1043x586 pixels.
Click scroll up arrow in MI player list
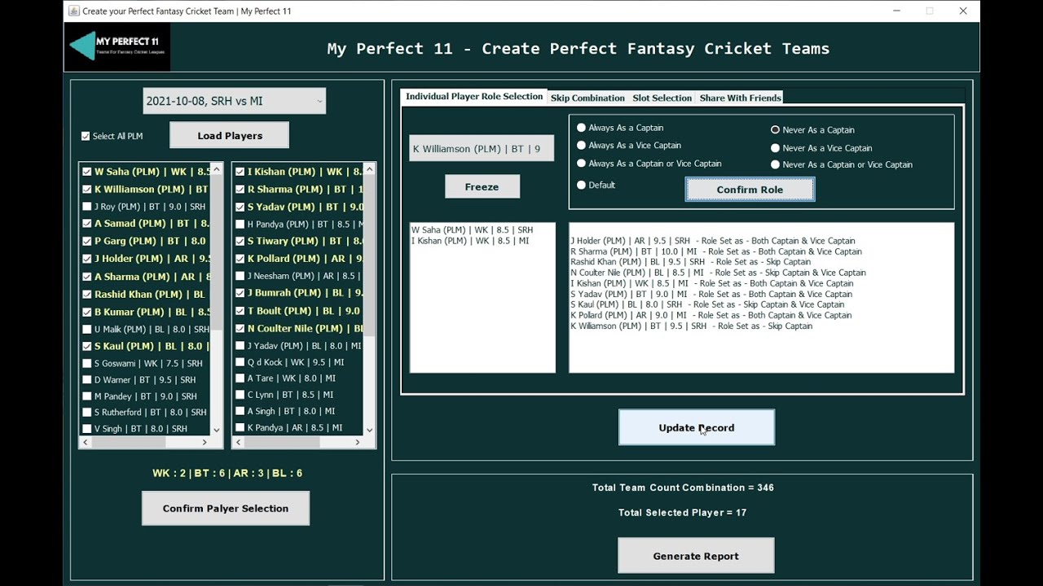(369, 169)
